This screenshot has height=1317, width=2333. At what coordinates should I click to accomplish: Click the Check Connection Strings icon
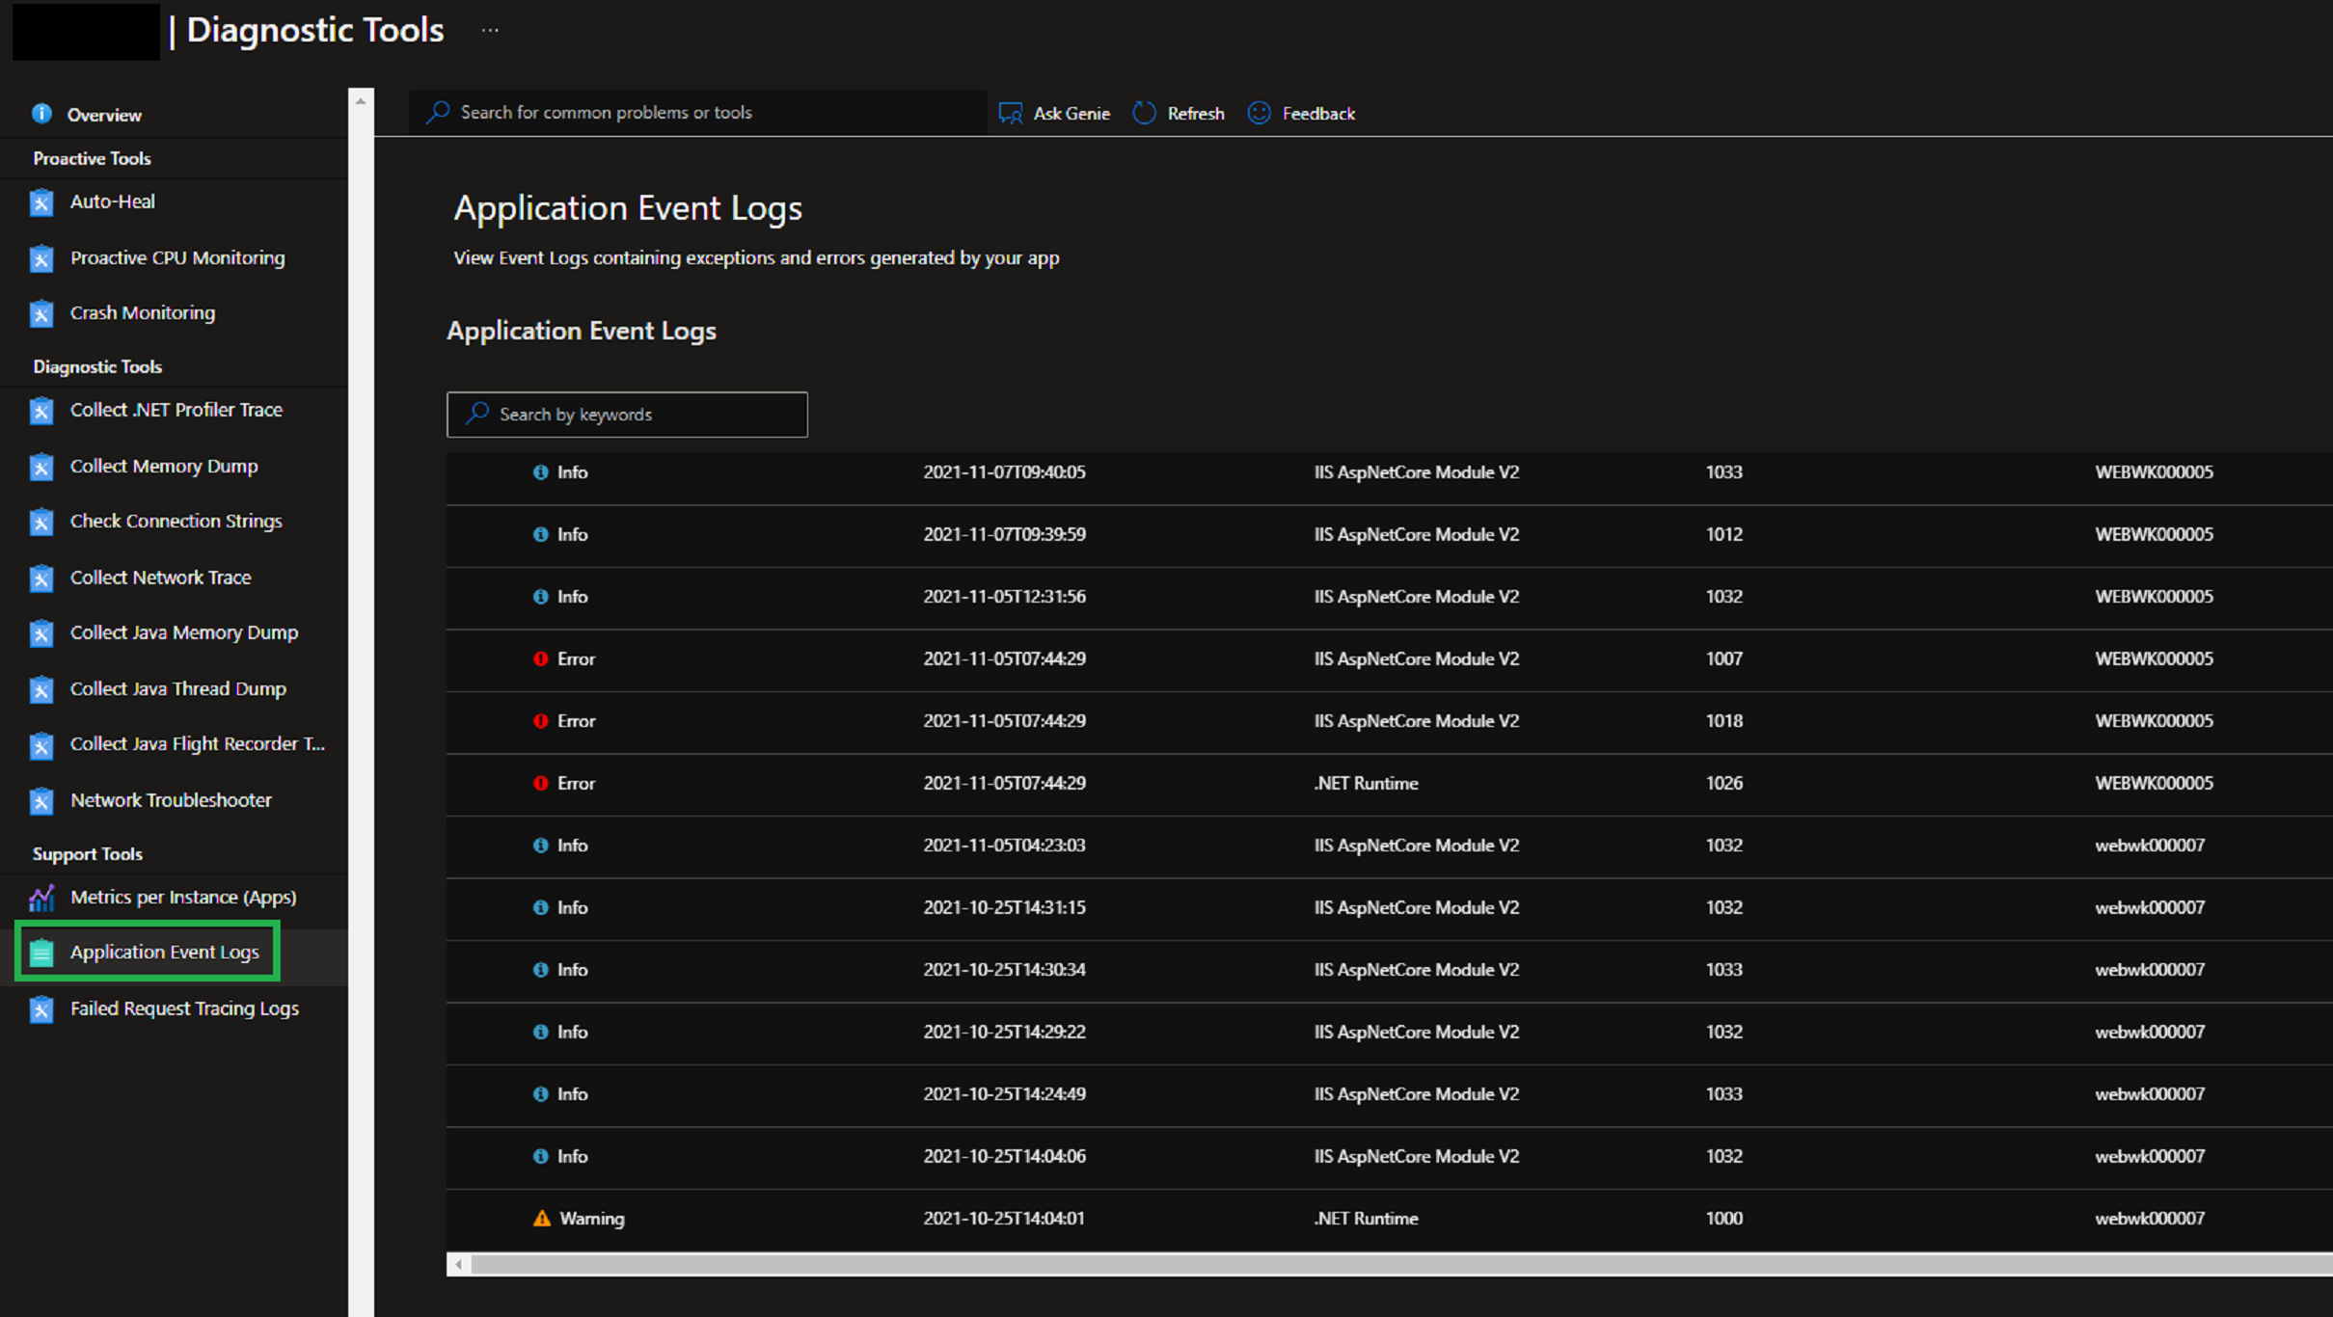[x=41, y=522]
